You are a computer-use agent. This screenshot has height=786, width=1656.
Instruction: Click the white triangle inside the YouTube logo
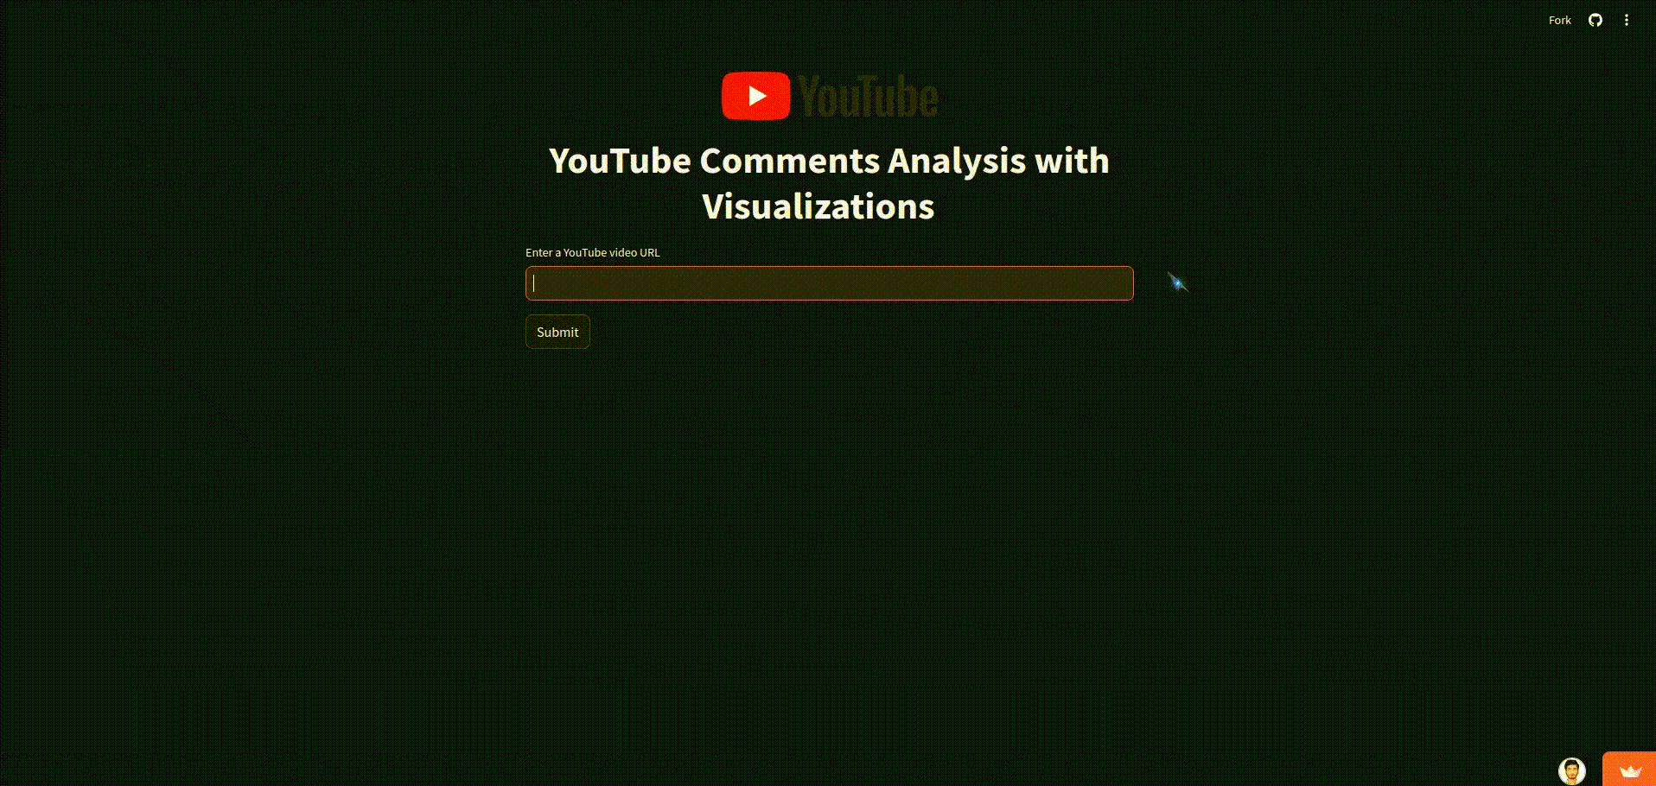pyautogui.click(x=757, y=96)
